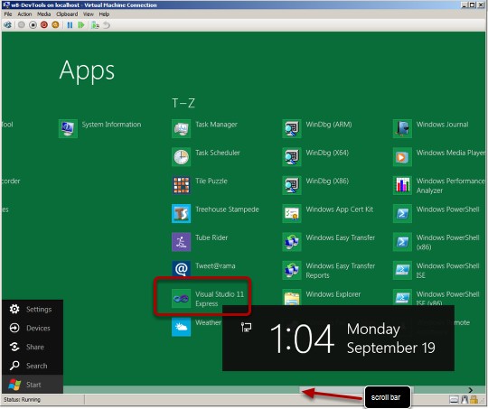Open the Tube Rider app
The height and width of the screenshot is (409, 488).
(200, 241)
